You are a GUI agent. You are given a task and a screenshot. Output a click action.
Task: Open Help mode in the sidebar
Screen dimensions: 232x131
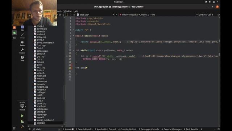coord(22,59)
